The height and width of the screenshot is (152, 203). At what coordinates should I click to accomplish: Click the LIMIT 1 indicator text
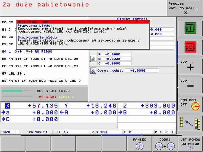(x=66, y=97)
